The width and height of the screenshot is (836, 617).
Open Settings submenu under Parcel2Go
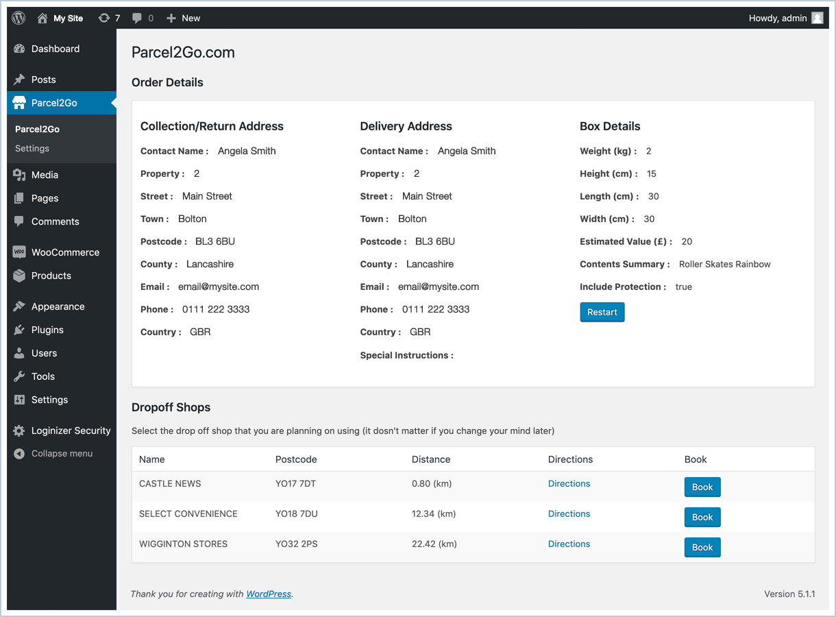32,148
